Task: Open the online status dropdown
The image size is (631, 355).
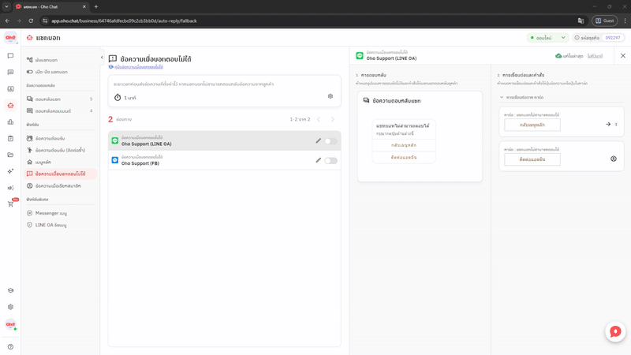Action: [x=548, y=37]
